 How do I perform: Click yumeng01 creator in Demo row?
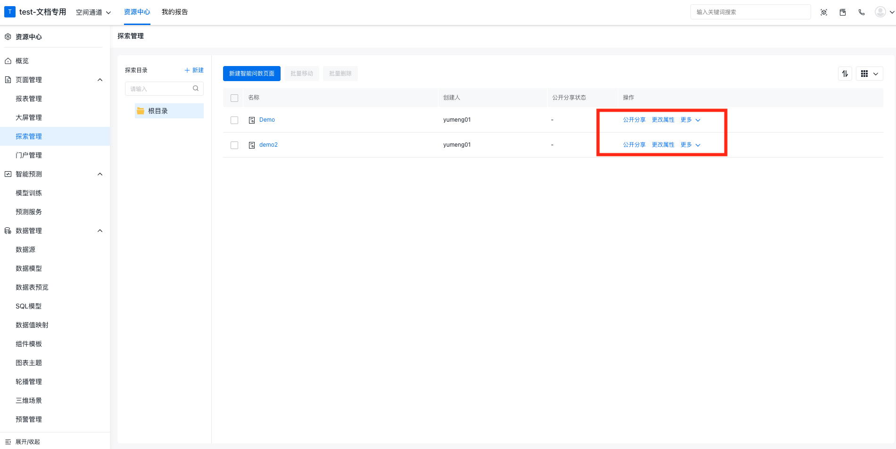(457, 120)
